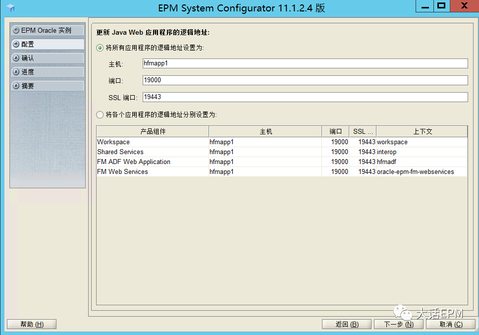This screenshot has width=479, height=335.
Task: Click the 返回 (B) button
Action: (347, 324)
